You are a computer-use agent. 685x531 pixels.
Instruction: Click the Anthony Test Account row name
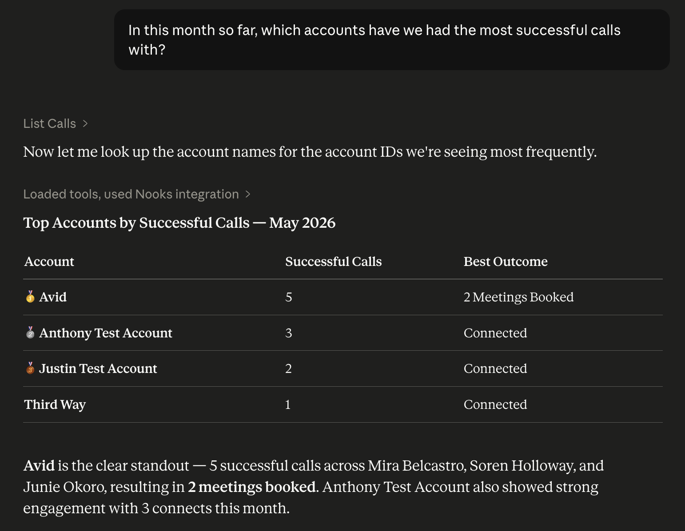(106, 333)
